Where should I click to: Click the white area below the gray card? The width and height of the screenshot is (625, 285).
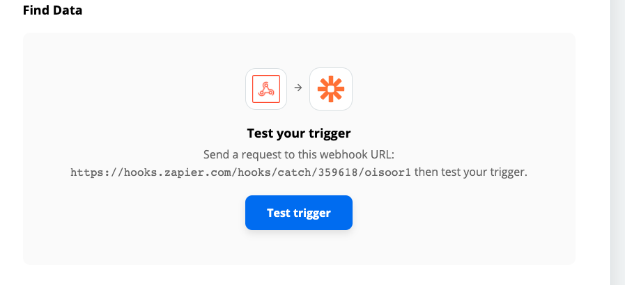point(299,275)
